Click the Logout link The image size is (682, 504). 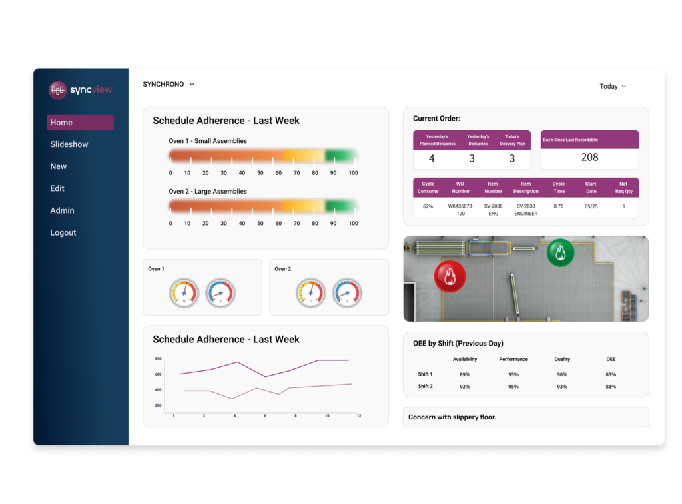coord(63,232)
